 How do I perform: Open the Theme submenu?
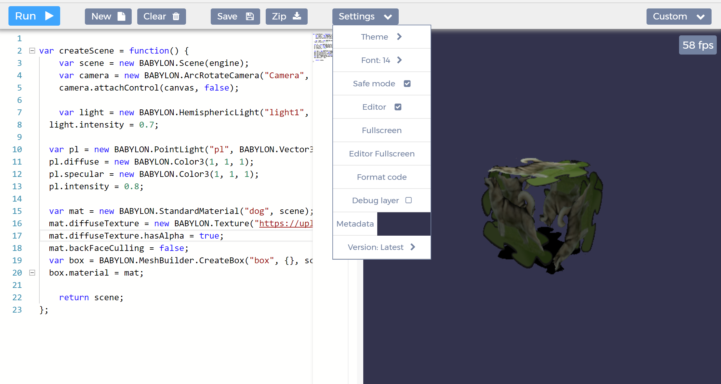pos(382,37)
